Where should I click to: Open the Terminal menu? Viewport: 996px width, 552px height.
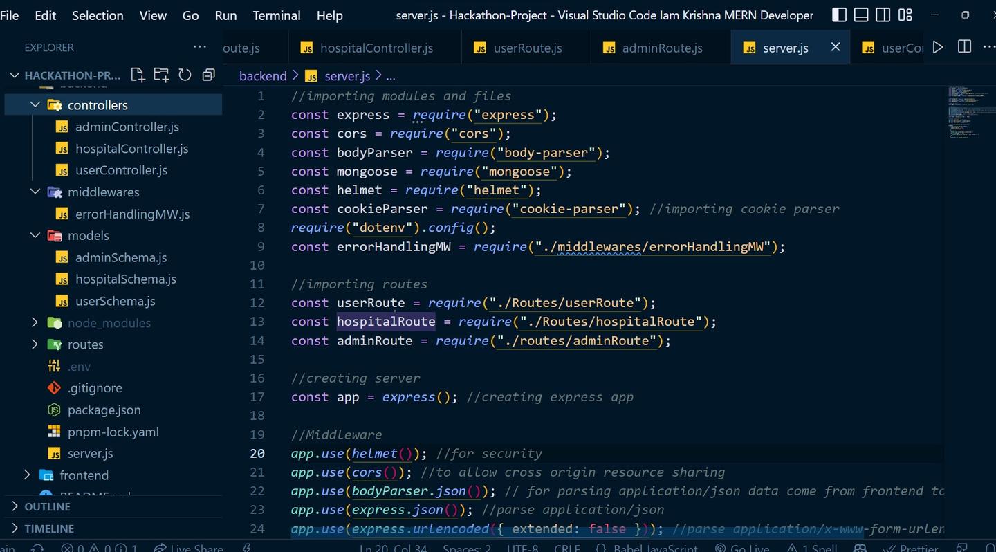point(277,15)
